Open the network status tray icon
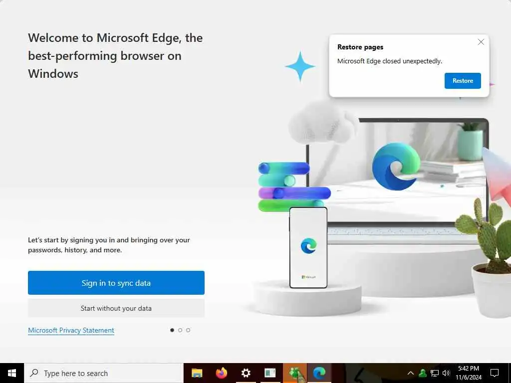The width and height of the screenshot is (511, 383). pos(435,373)
